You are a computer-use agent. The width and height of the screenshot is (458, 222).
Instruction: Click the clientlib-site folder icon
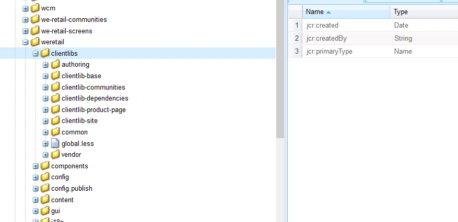[55, 120]
